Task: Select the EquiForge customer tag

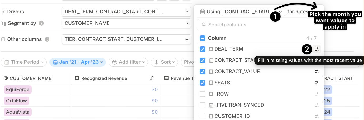Action: click(x=18, y=90)
